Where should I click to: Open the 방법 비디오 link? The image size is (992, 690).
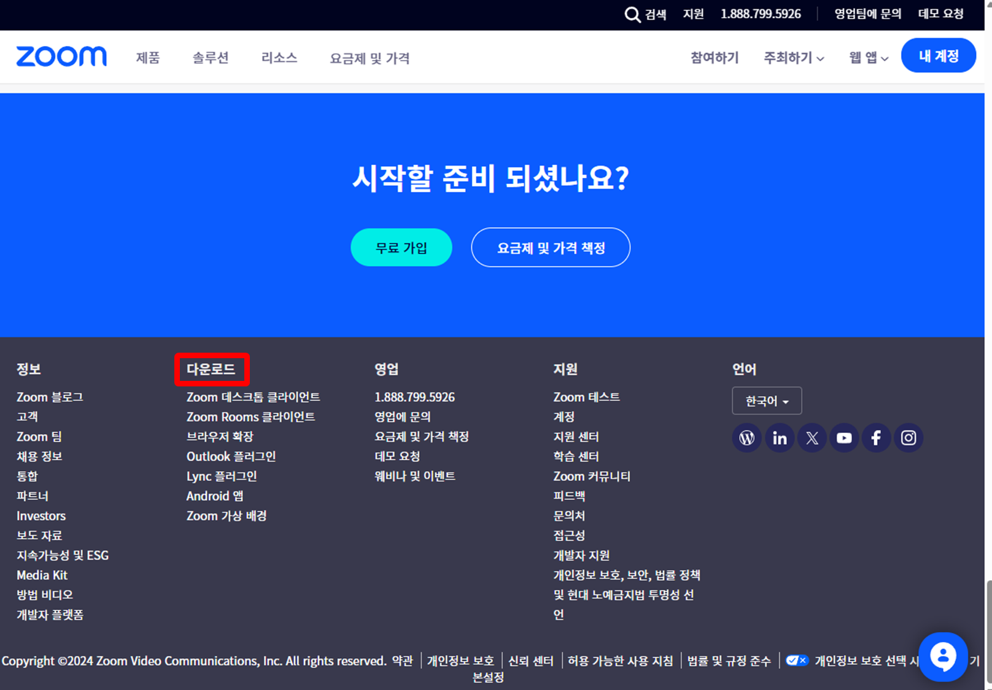pos(45,595)
